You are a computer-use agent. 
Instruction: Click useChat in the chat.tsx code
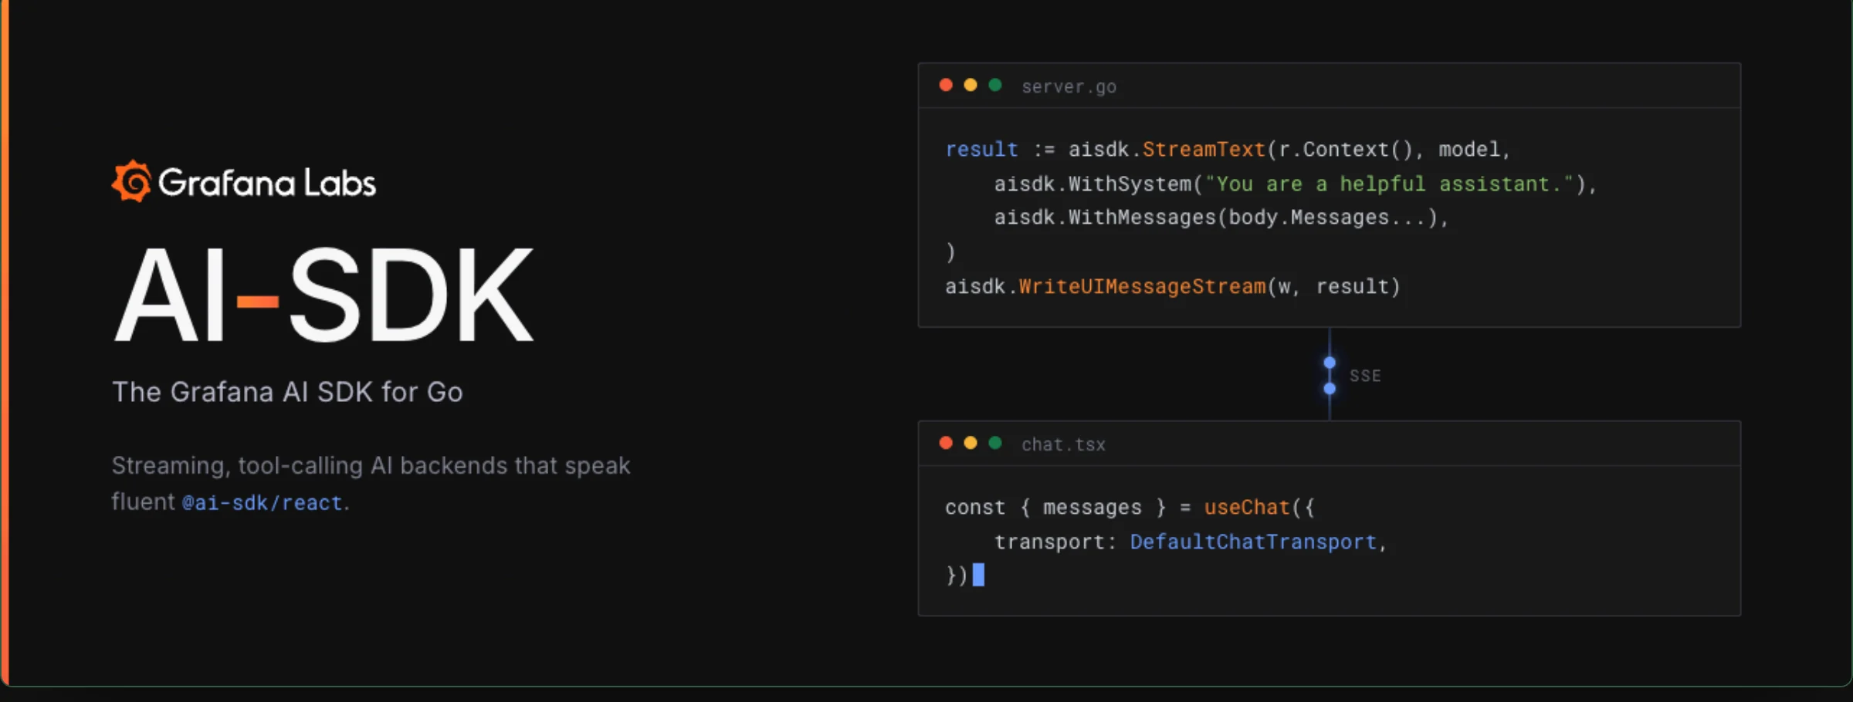point(1247,507)
